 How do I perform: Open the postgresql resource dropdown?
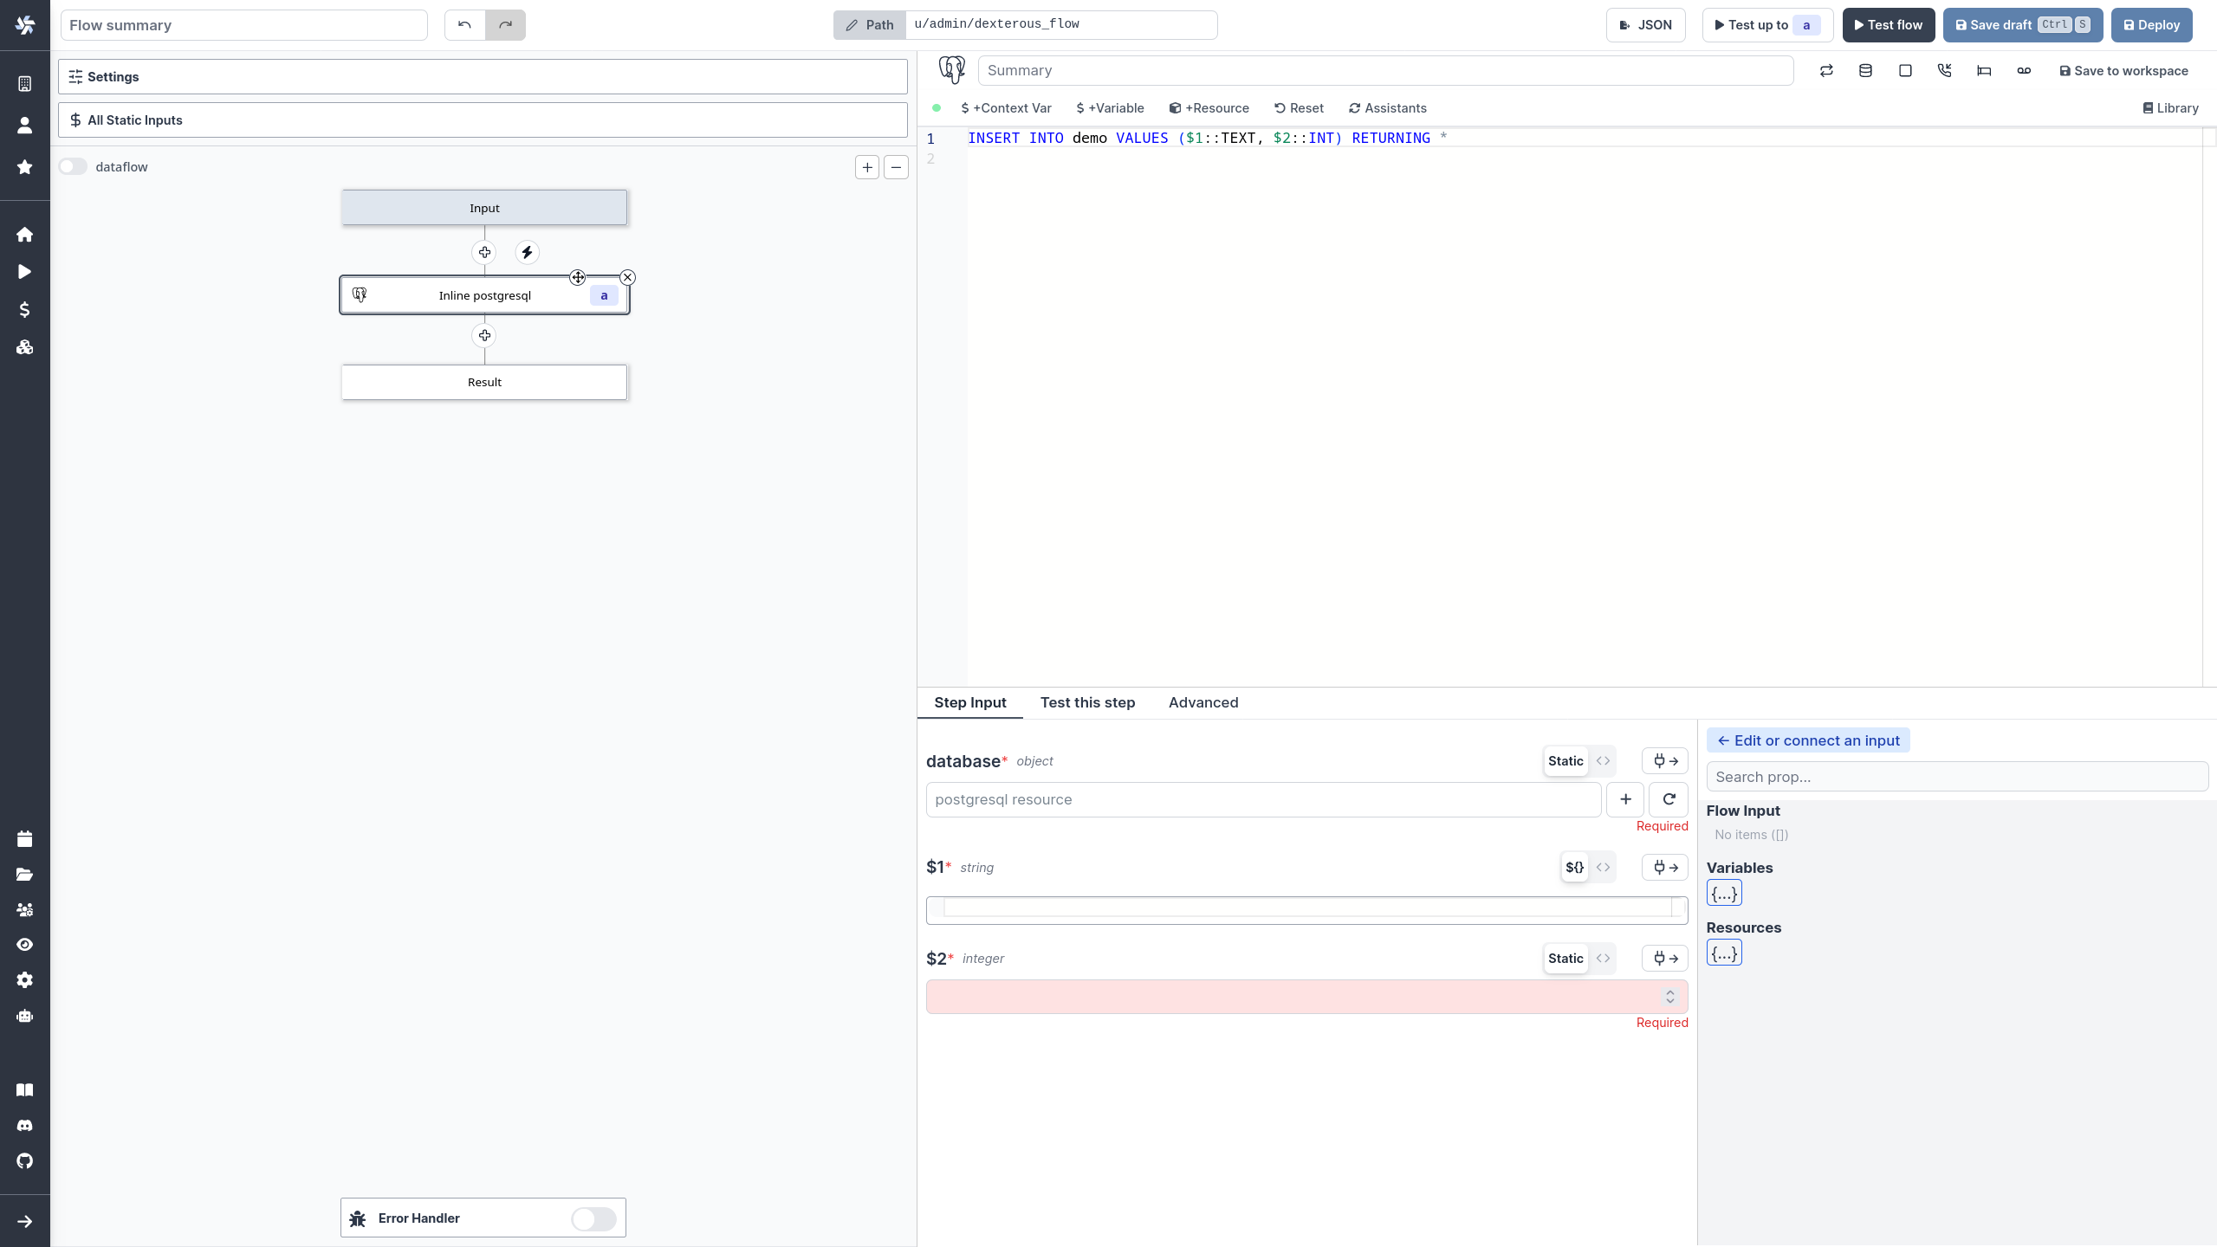[x=1263, y=800]
